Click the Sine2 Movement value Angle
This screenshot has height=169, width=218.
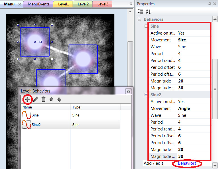pos(194,108)
